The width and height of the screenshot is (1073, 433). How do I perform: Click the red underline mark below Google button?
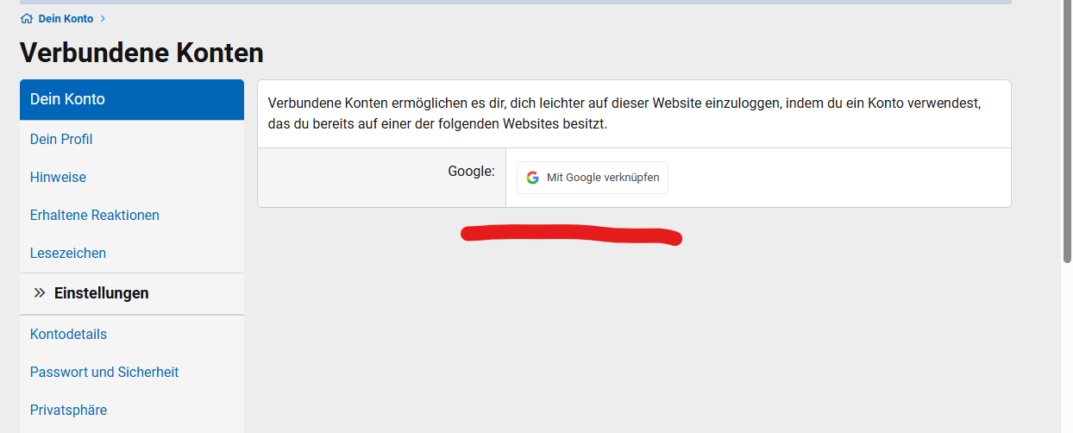tap(571, 235)
